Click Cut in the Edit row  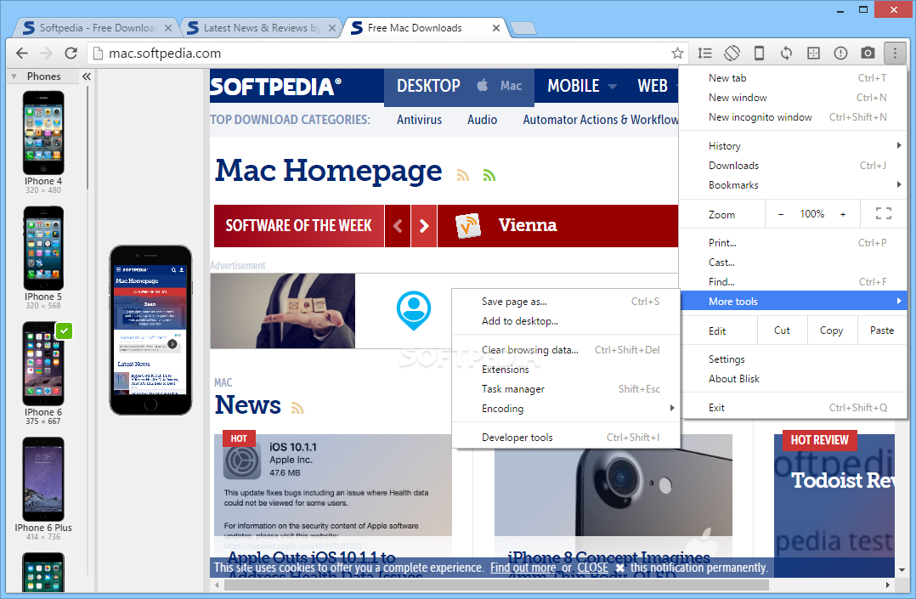(x=783, y=331)
